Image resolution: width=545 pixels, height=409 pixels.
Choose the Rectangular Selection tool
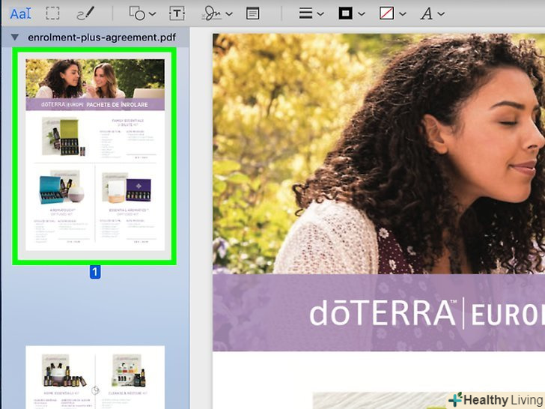(53, 13)
